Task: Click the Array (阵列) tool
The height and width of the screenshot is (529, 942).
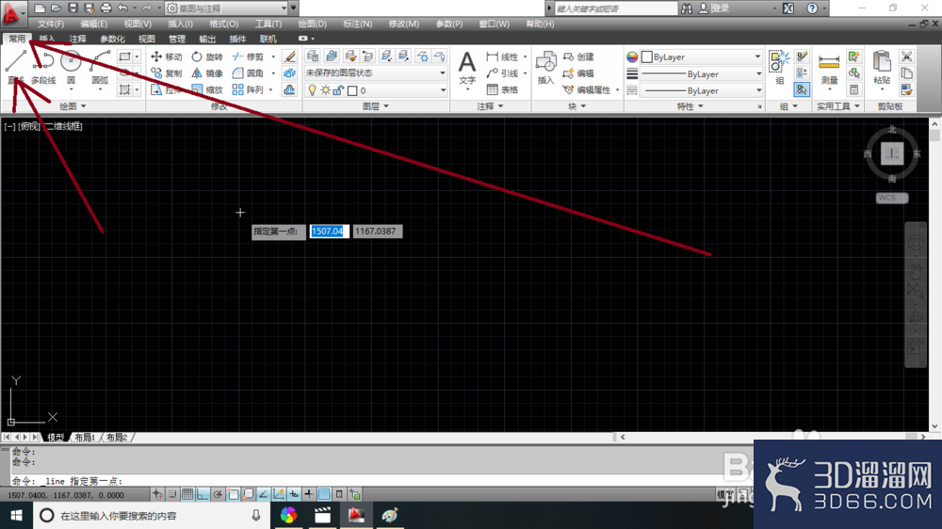Action: 248,89
